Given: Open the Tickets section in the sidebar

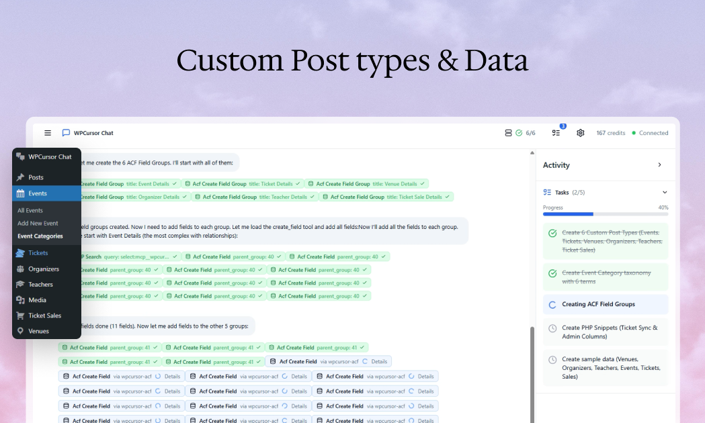Looking at the screenshot, I should (x=37, y=253).
